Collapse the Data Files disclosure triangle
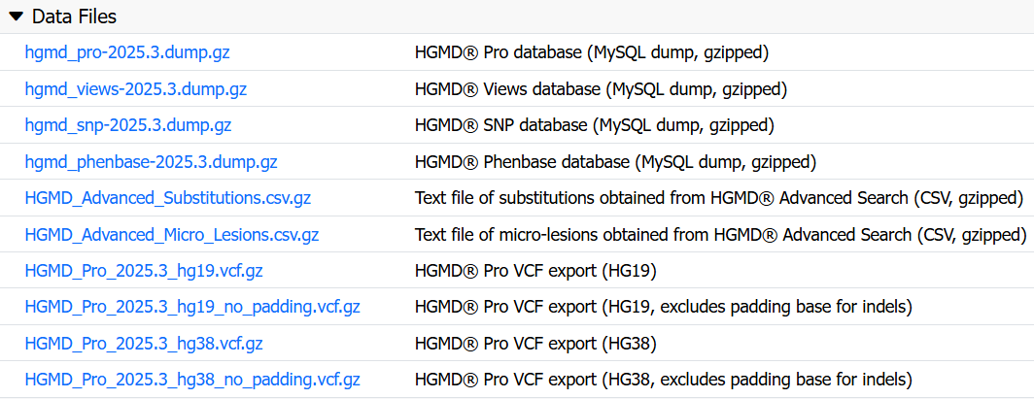 point(17,17)
